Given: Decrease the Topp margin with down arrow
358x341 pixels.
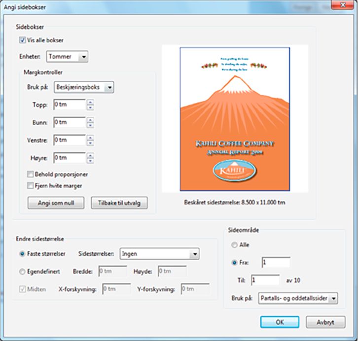Looking at the screenshot, I should (x=90, y=107).
